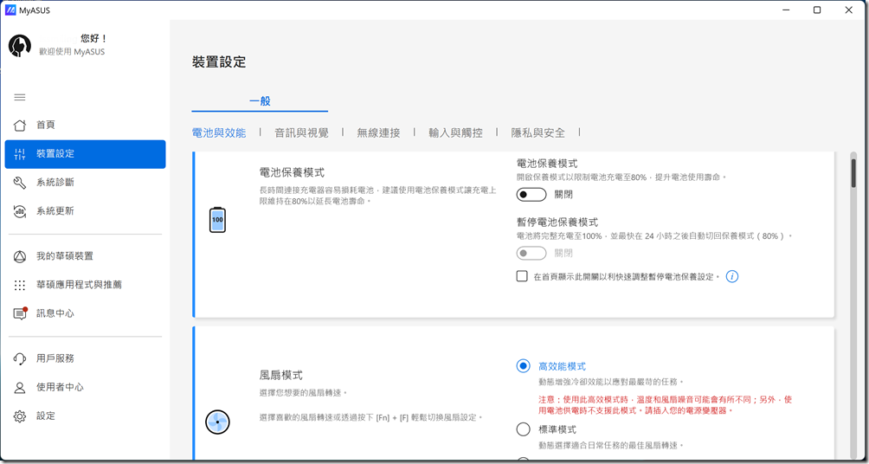
Task: Click the vertical scrollbar on right
Action: pyautogui.click(x=853, y=170)
